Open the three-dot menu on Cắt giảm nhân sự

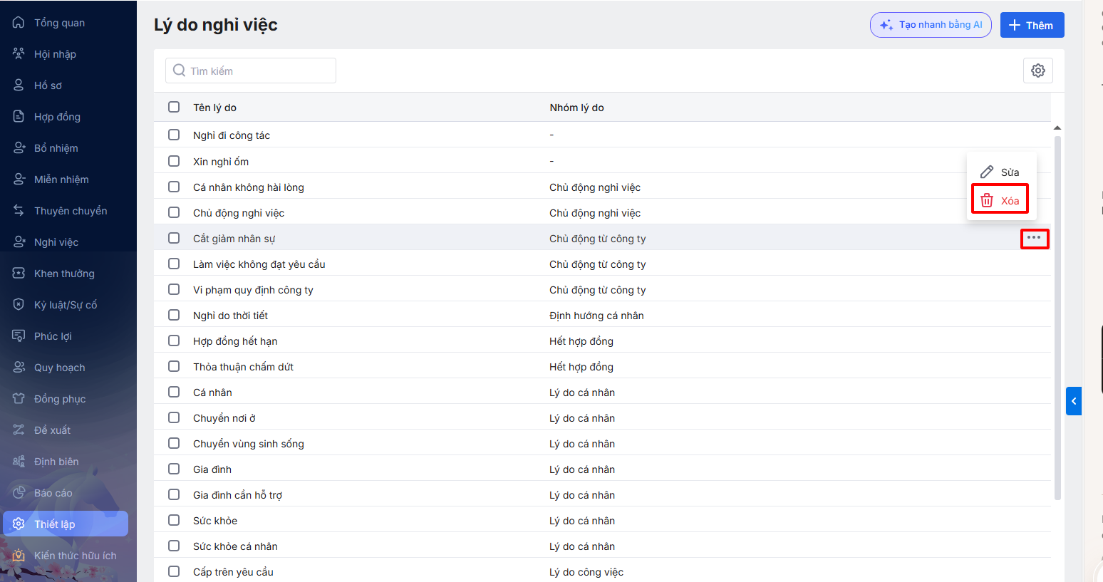tap(1034, 238)
